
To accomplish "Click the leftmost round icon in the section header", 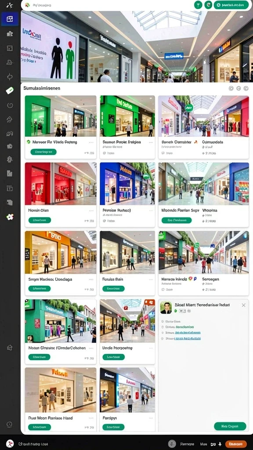I will (x=231, y=89).
